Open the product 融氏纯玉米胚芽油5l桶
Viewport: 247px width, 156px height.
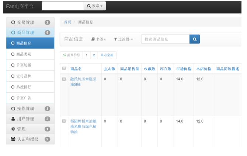(83, 82)
